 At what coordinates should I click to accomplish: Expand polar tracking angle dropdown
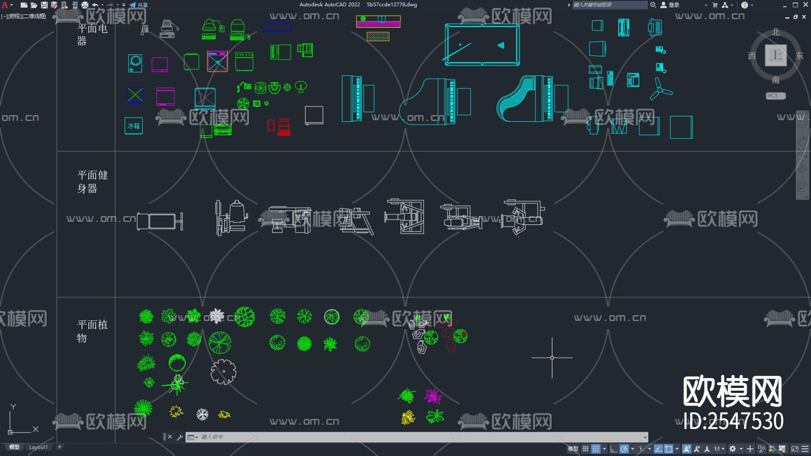[633, 449]
